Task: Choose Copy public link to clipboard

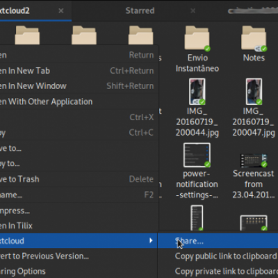Action: (226, 256)
